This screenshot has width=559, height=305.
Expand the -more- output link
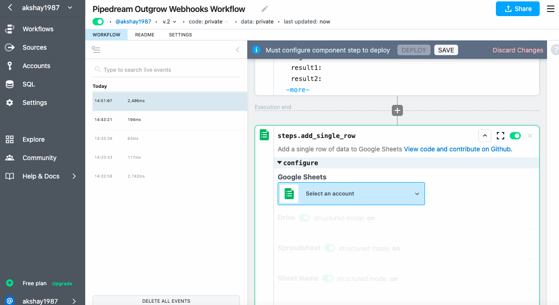(x=298, y=90)
